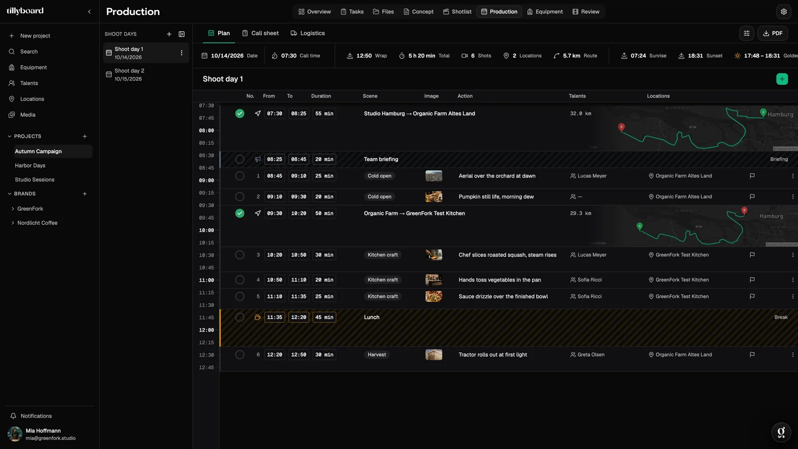The image size is (798, 449).
Task: Collapse the BRANDS section
Action: click(x=9, y=194)
